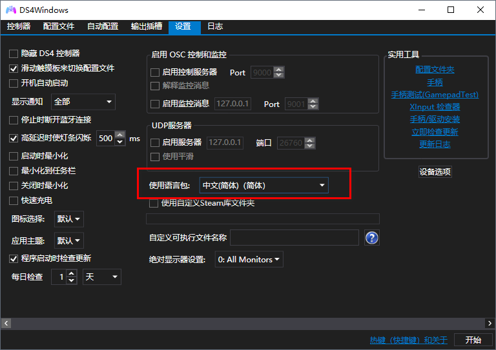Open the 输出插槽 tab

click(147, 26)
